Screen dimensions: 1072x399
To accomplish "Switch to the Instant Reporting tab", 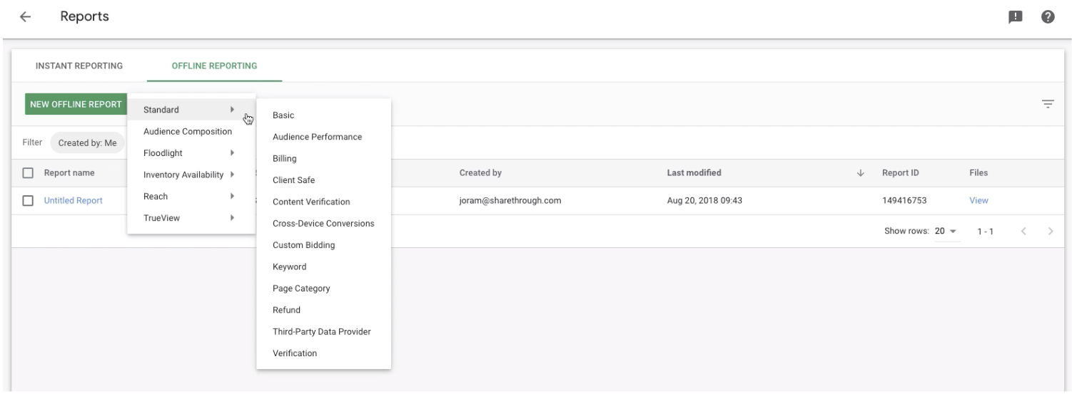I will [x=79, y=66].
